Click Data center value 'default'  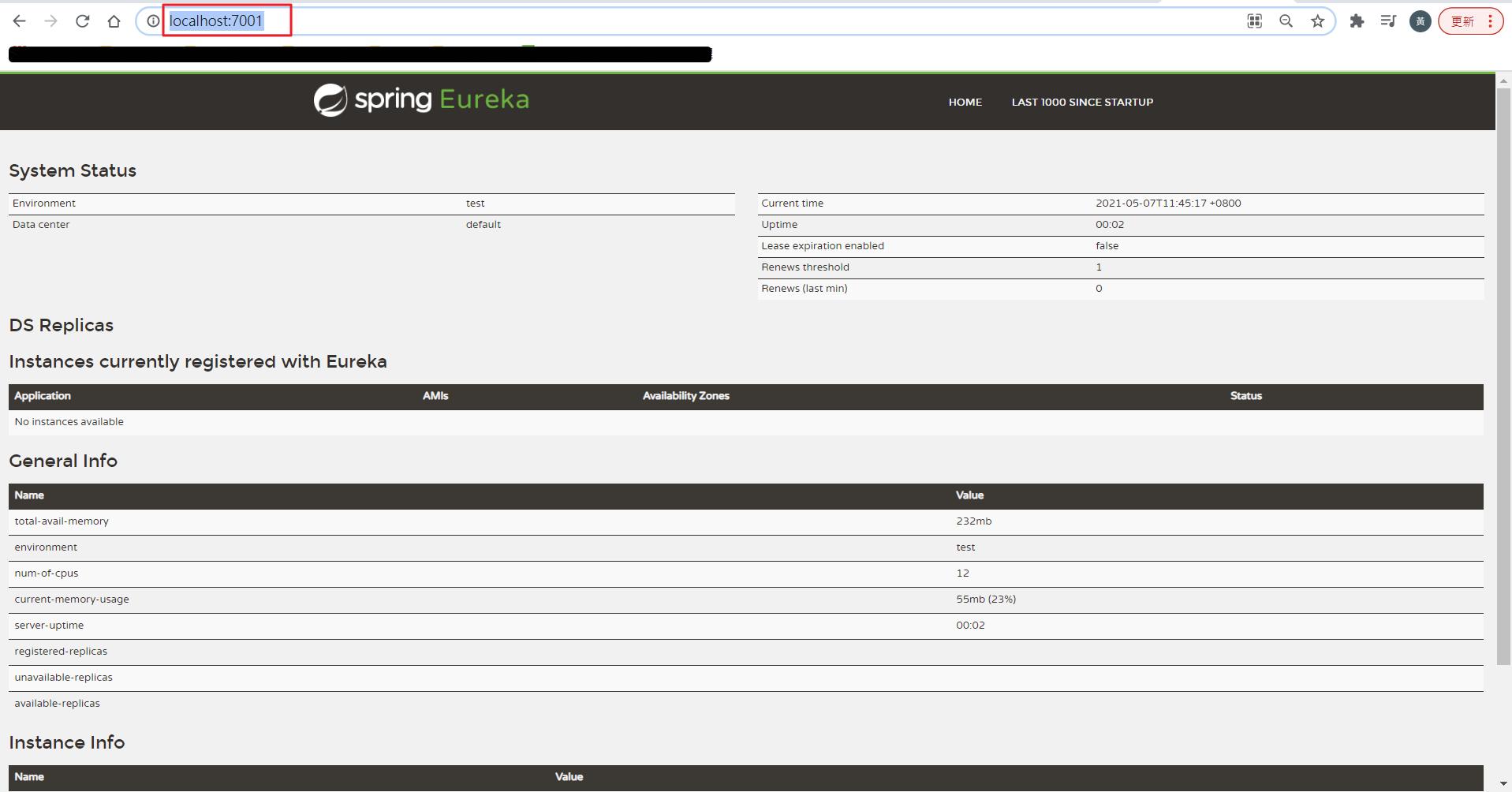point(483,224)
